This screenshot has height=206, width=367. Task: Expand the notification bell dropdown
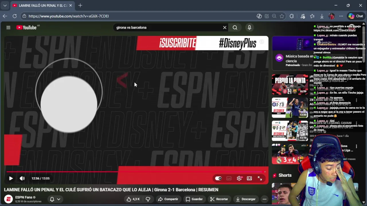click(x=55, y=199)
